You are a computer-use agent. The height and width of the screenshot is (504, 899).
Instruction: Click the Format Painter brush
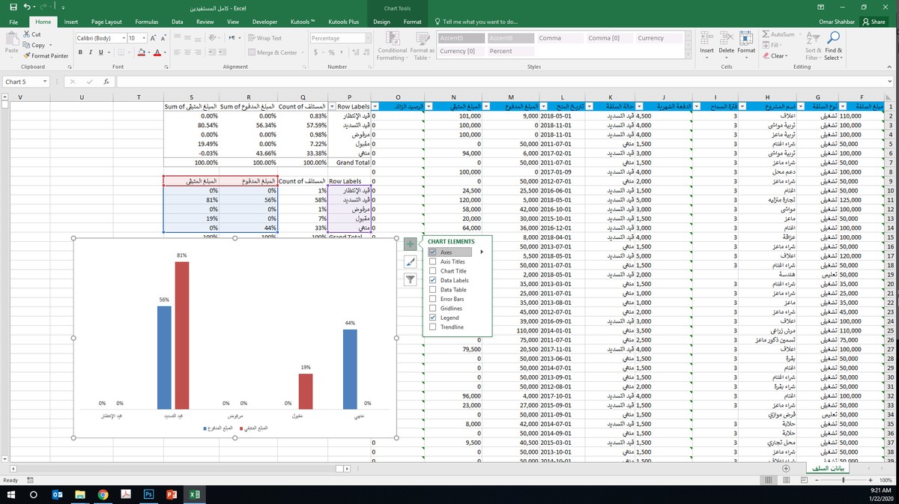pyautogui.click(x=27, y=55)
